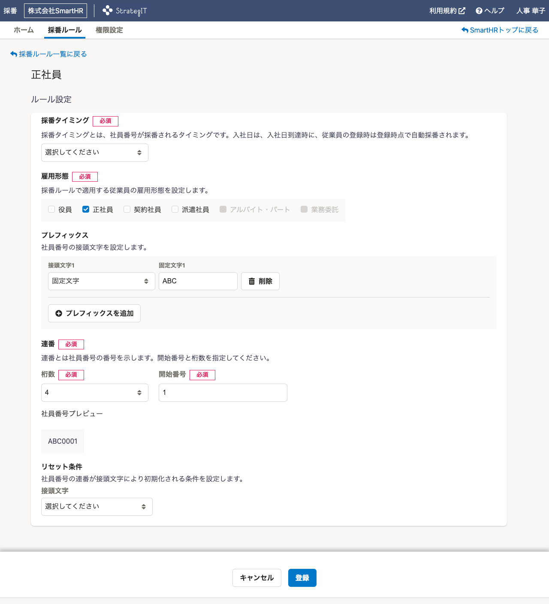Viewport: 549px width, 604px height.
Task: Click the 開始番号 input field
Action: pyautogui.click(x=223, y=392)
